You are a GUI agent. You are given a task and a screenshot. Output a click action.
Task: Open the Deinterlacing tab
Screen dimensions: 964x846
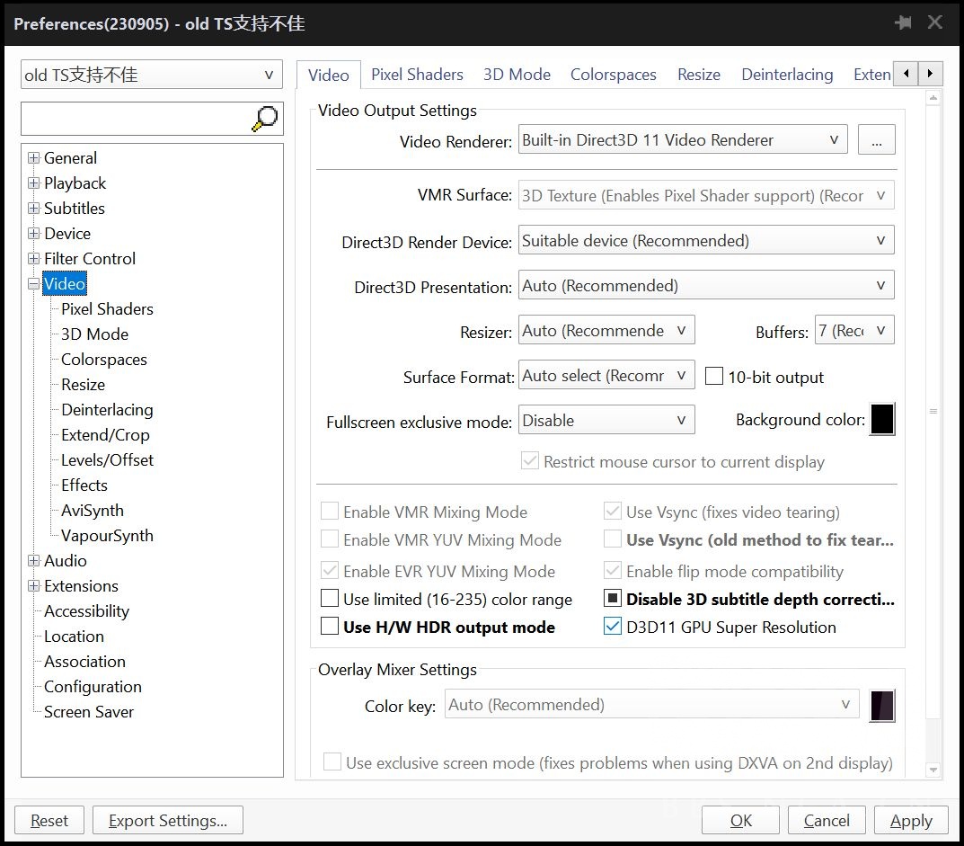(x=787, y=75)
